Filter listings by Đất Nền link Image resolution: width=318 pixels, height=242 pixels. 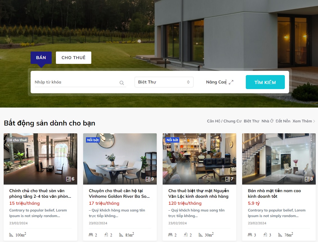point(283,121)
